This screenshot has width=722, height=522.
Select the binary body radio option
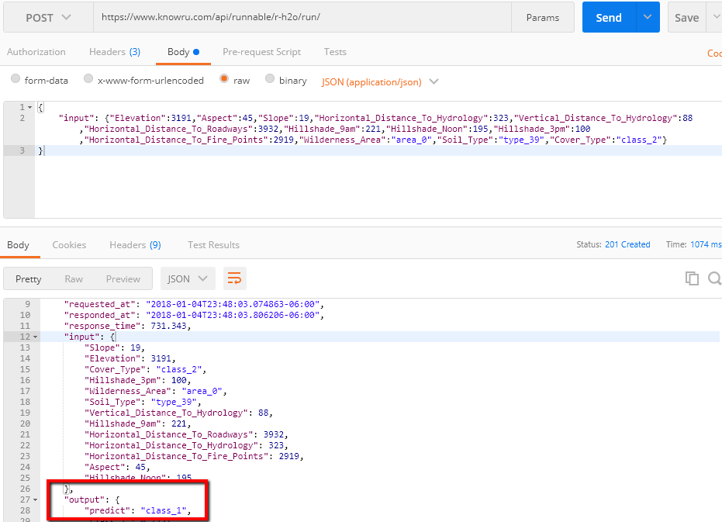tap(270, 79)
